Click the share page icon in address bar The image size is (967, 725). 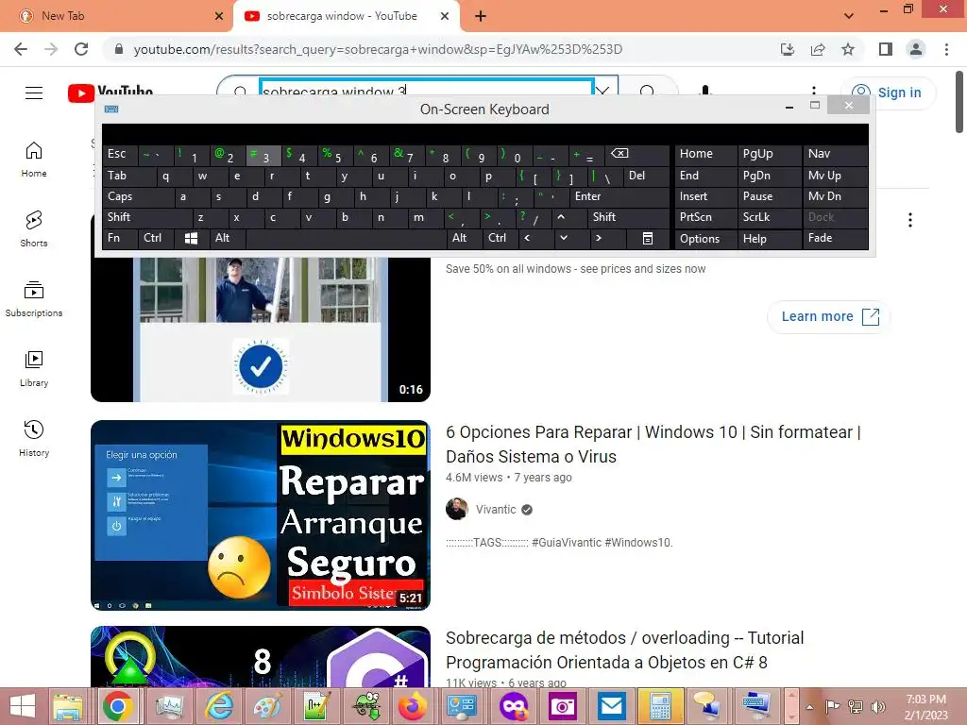click(818, 49)
